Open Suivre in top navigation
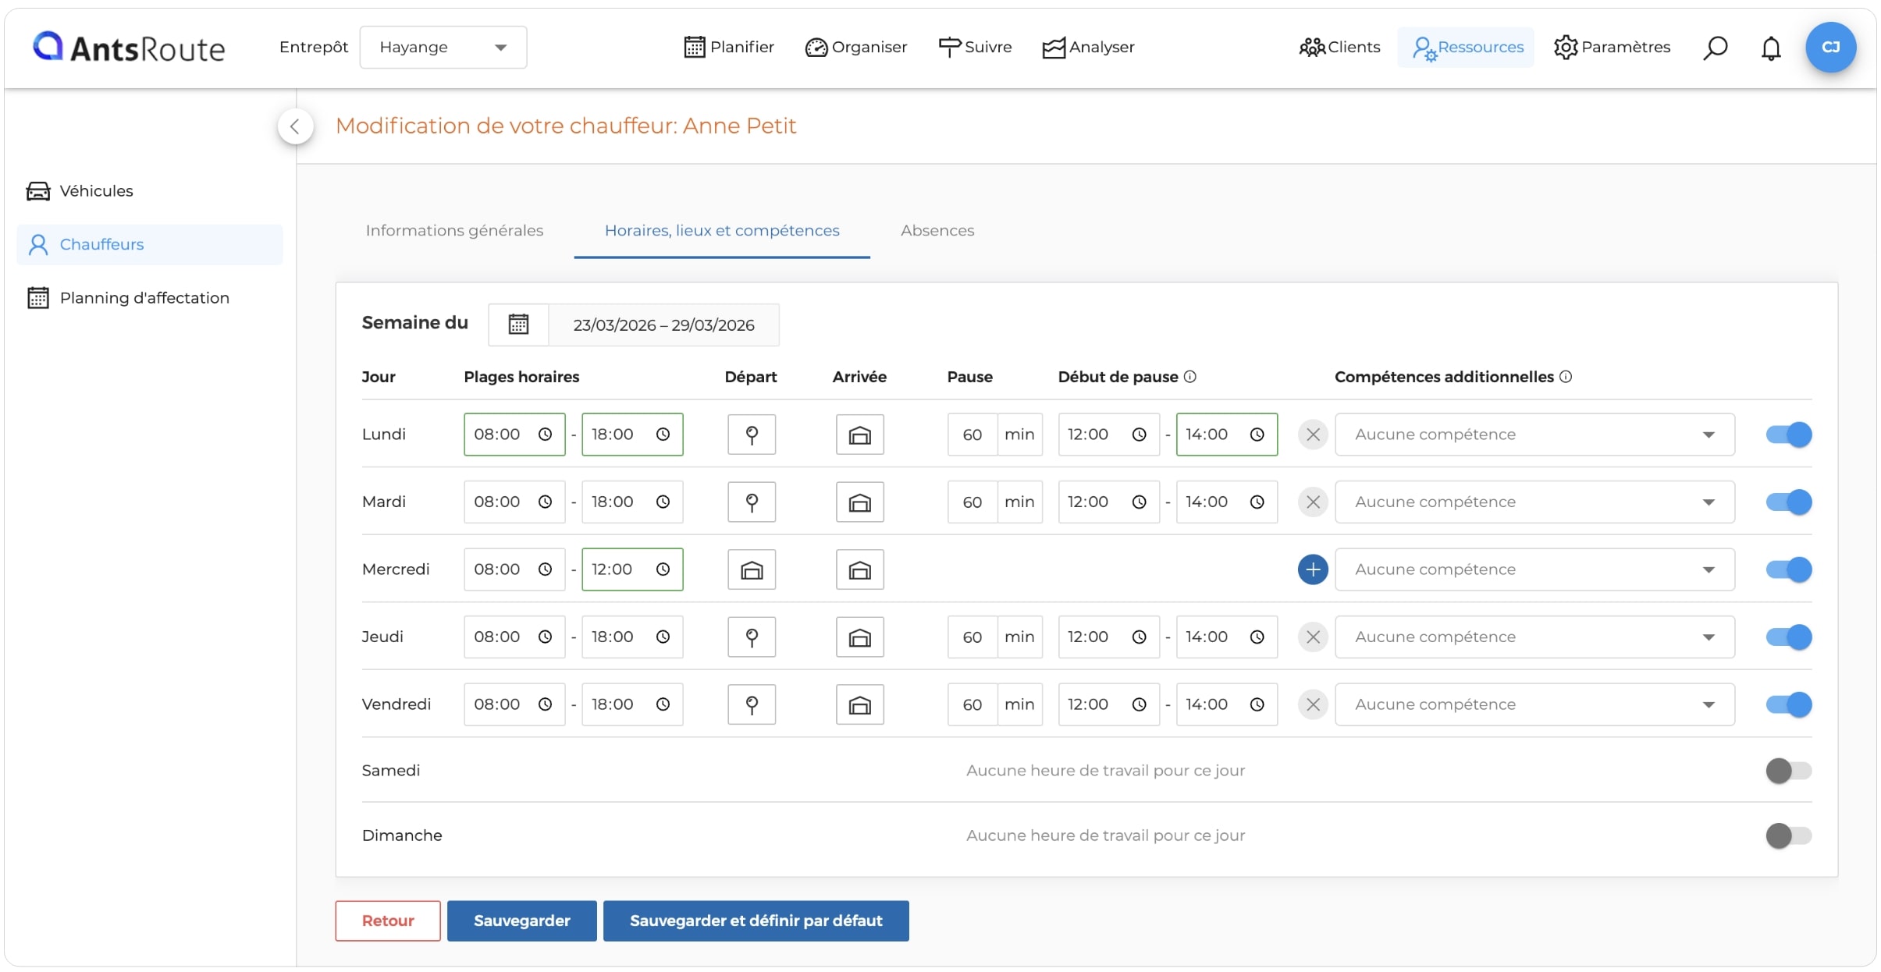Screen dimensions: 1881x972 tap(975, 48)
